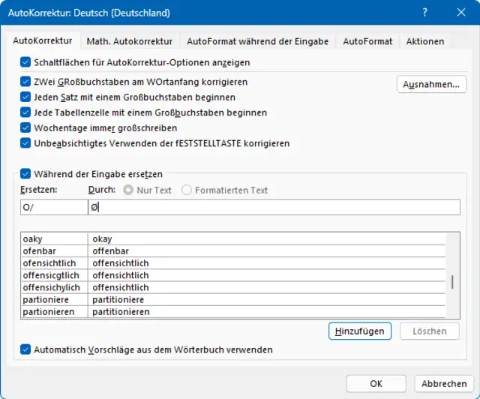Uncheck Jeden Satz mit Großbuchstaben beginnen
This screenshot has width=480, height=399.
click(x=27, y=97)
